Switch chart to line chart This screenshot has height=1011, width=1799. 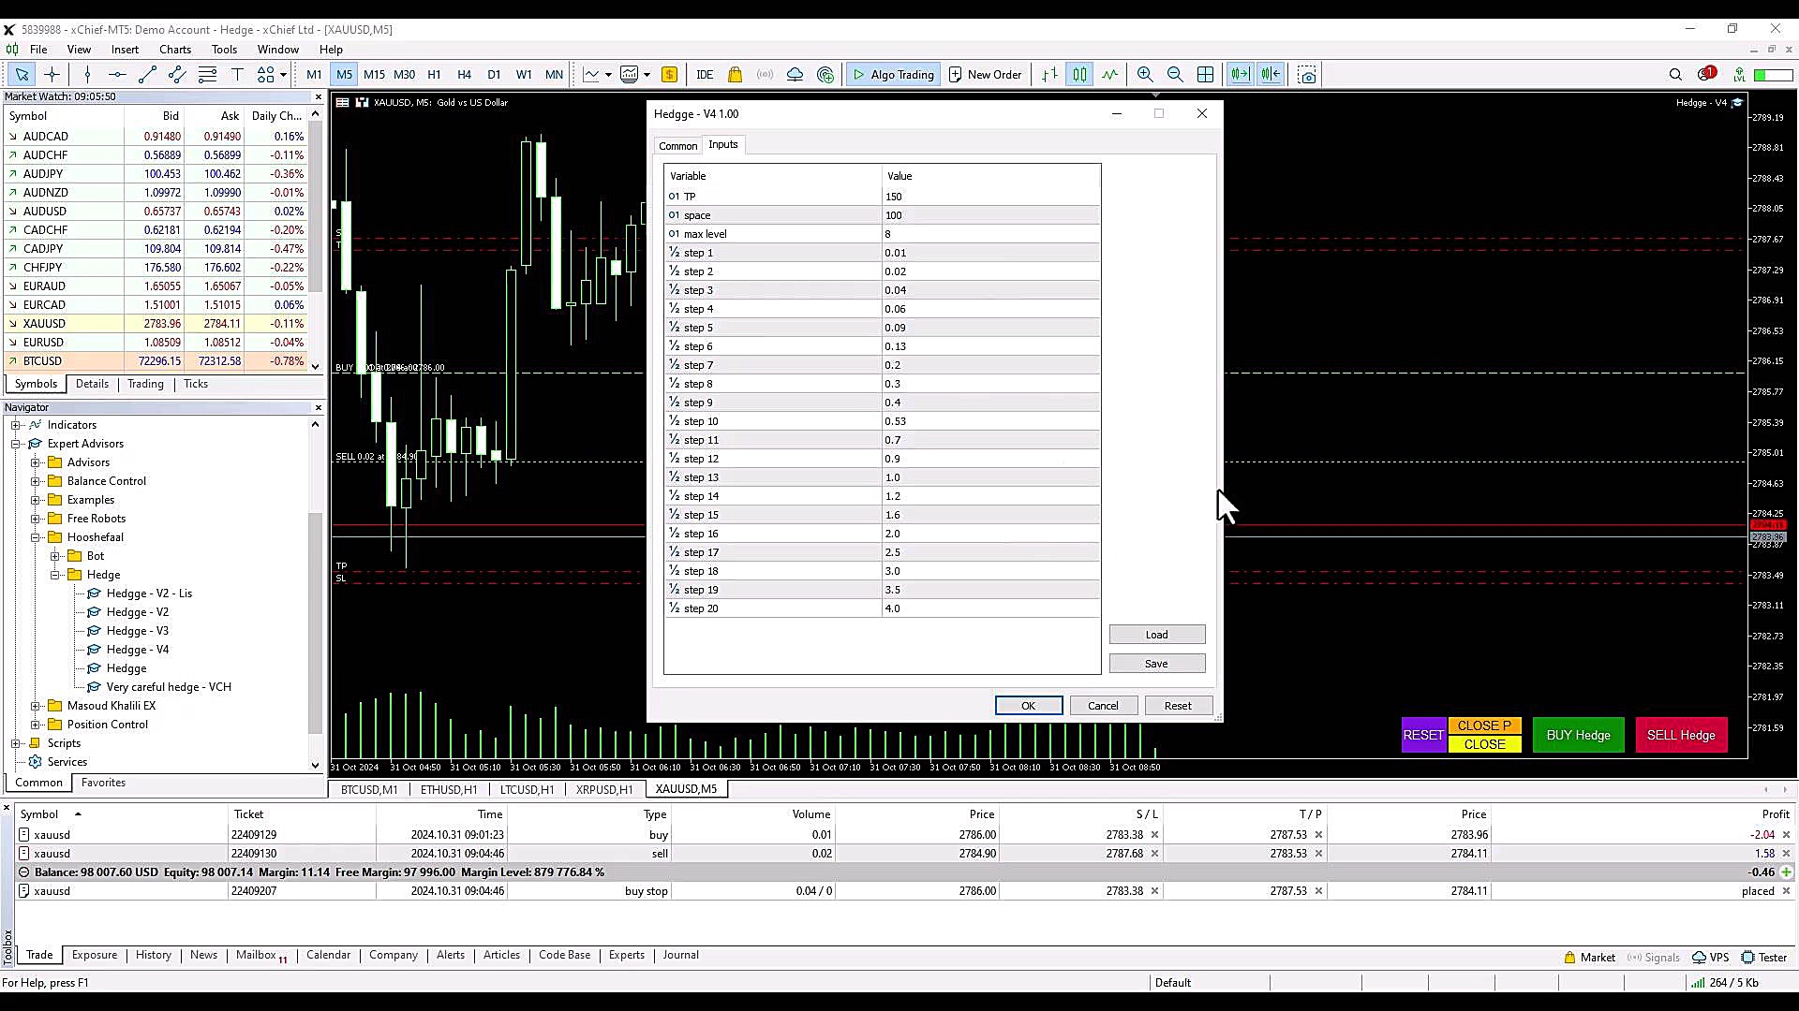click(x=1109, y=75)
